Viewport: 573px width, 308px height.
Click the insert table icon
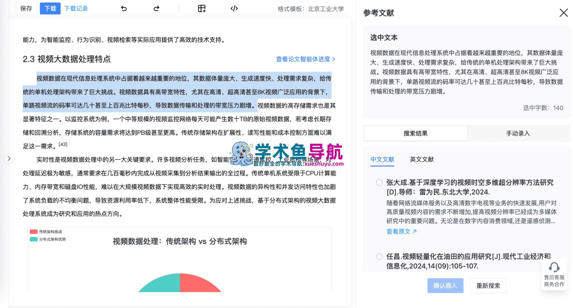point(202,9)
